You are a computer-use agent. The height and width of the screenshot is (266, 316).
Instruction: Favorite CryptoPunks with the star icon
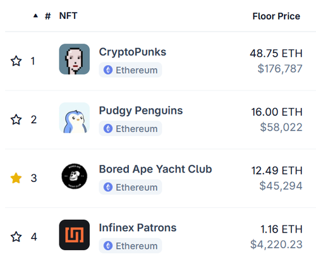(x=16, y=61)
